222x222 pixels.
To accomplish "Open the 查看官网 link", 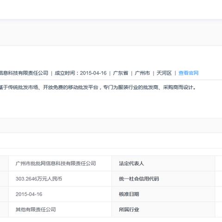I will click(x=188, y=73).
